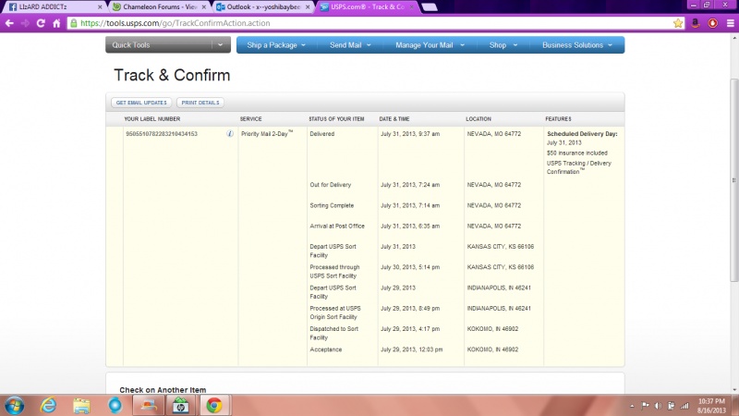Screen dimensions: 739x416
Task: Open the taskbar app next to HP icon
Action: 148,406
